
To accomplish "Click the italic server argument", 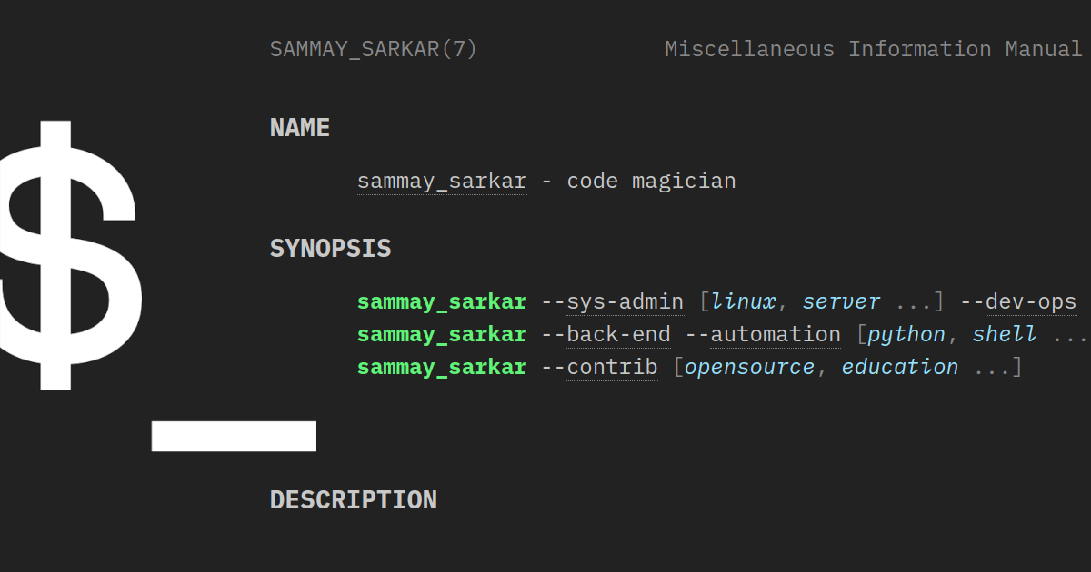I will click(841, 301).
